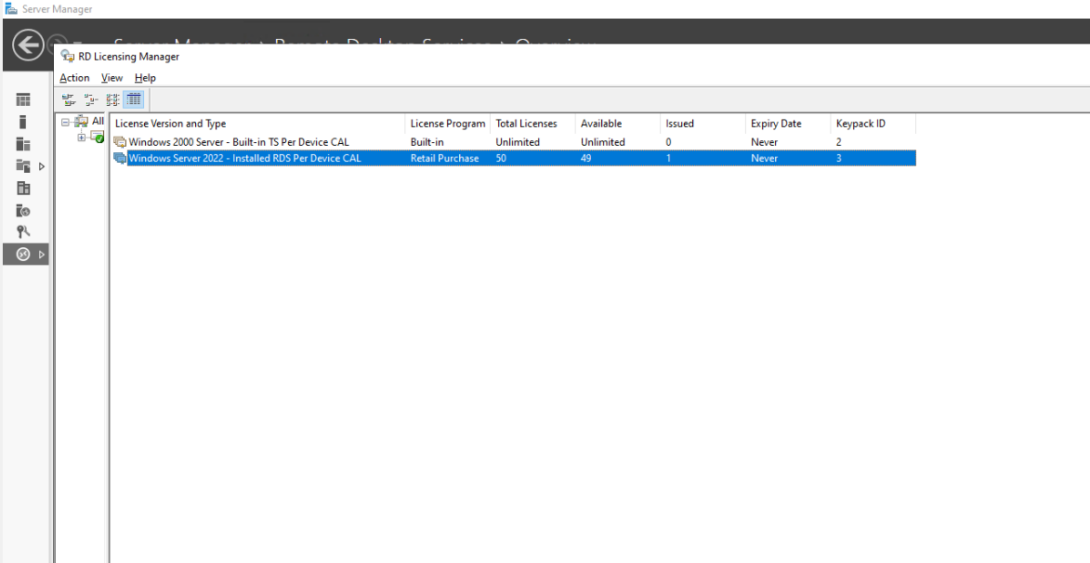This screenshot has width=1090, height=563.
Task: Select the Windows 2000 Server license row
Action: [x=232, y=141]
